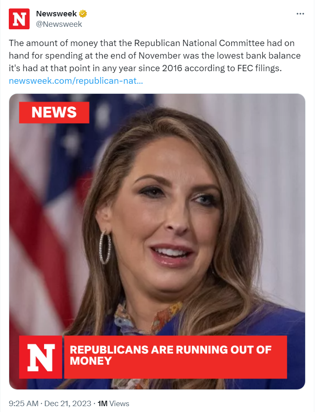Image resolution: width=316 pixels, height=412 pixels.
Task: Click the hoop earring in the photo
Action: tap(105, 247)
